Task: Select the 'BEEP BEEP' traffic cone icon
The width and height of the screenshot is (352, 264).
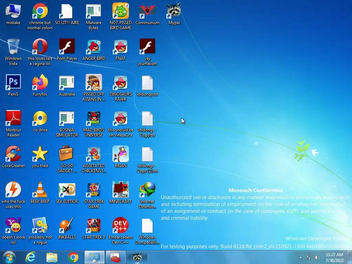Action: [40, 189]
